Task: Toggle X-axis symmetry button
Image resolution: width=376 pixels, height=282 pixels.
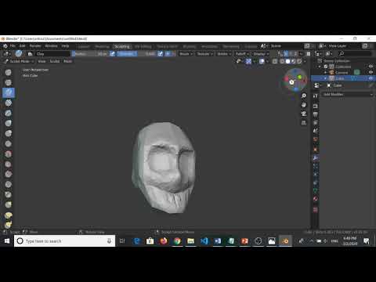Action: tap(286, 54)
